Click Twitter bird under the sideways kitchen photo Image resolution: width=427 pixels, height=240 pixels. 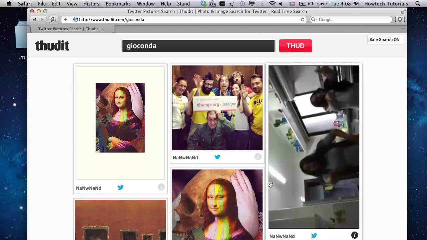pos(314,235)
